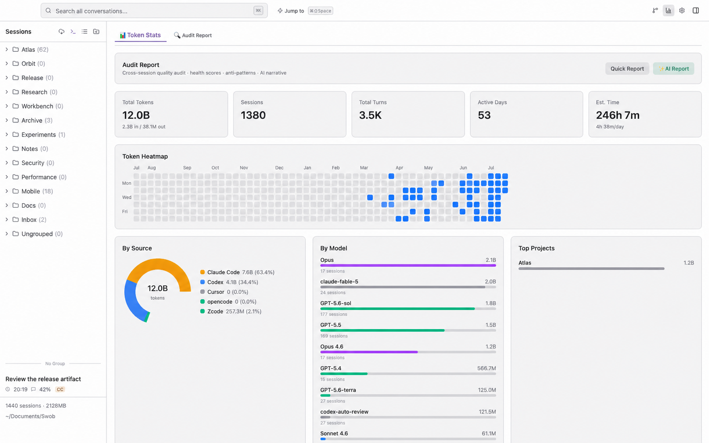Expand the Experiments folder chevron

(7, 134)
